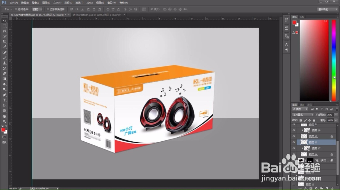Select the Gradient tool
This screenshot has height=190, width=340.
point(4,79)
